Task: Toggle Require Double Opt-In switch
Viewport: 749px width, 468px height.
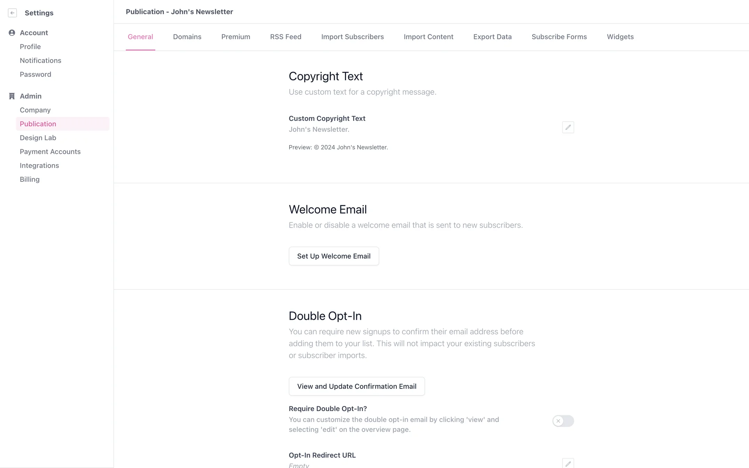Action: point(563,421)
